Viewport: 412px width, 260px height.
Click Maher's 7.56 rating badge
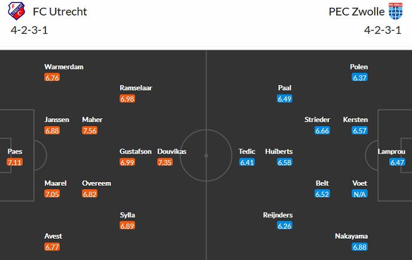pos(90,131)
